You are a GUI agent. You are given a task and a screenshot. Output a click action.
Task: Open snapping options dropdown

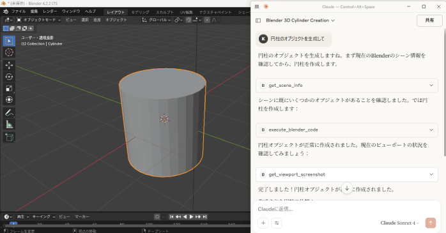coord(197,20)
